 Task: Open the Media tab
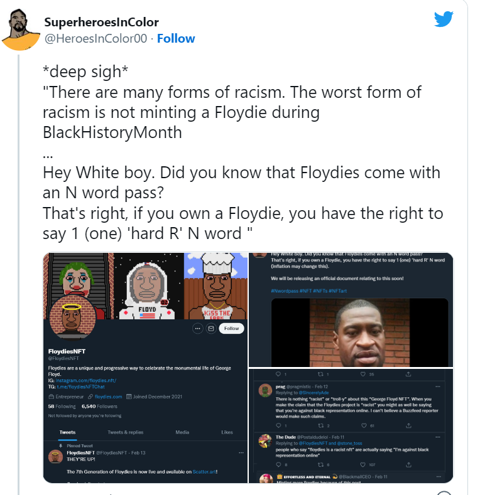pos(182,432)
